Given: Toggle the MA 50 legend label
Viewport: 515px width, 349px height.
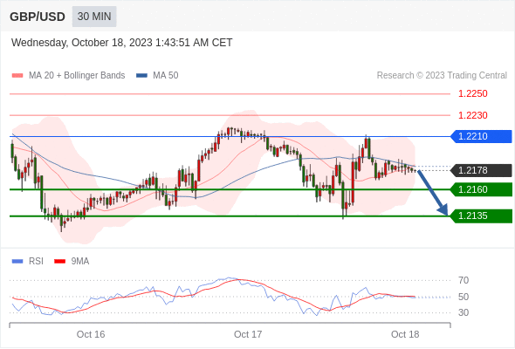Looking at the screenshot, I should tap(166, 76).
